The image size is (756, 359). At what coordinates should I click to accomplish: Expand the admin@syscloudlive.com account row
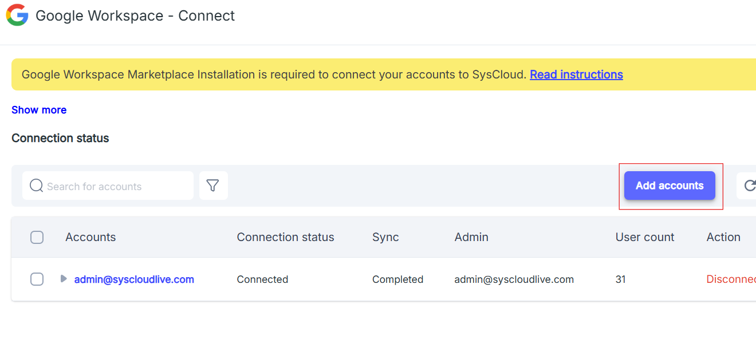coord(64,279)
